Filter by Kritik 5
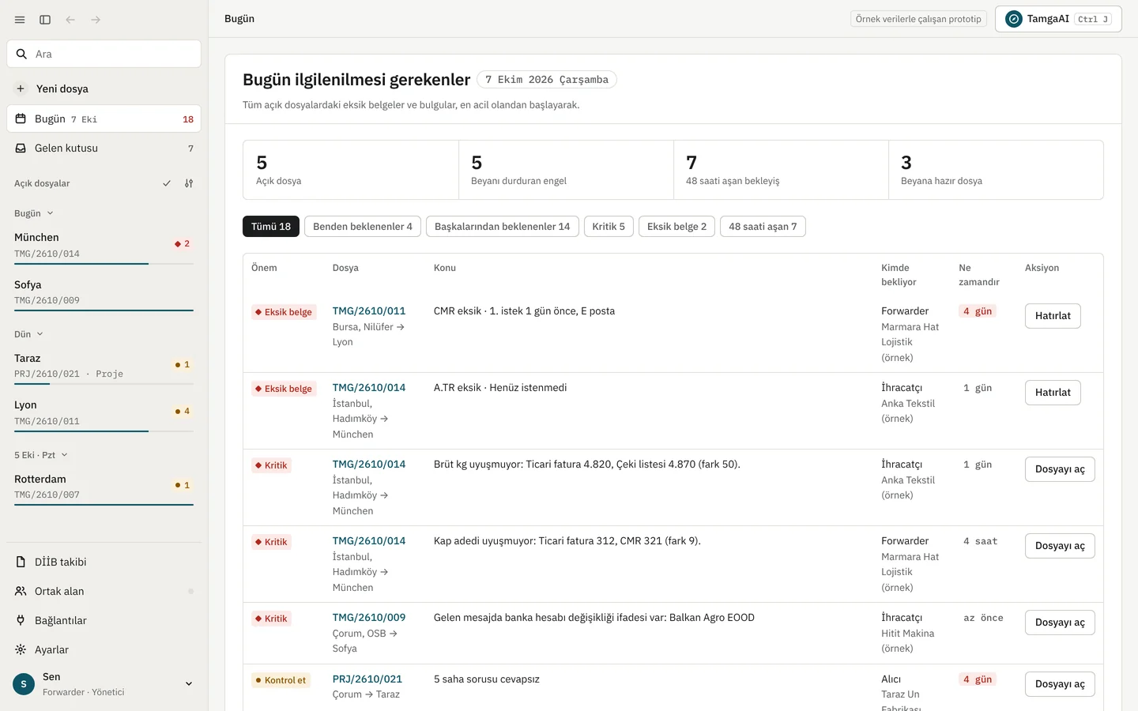 click(x=609, y=227)
